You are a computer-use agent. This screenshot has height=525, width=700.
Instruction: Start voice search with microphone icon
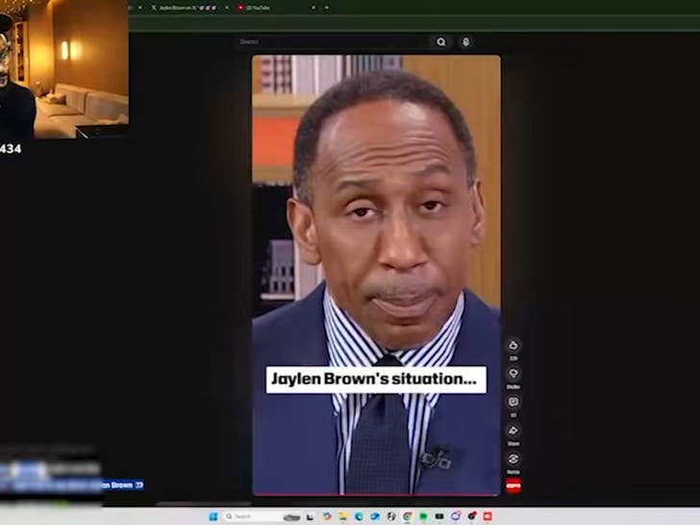[x=465, y=42]
